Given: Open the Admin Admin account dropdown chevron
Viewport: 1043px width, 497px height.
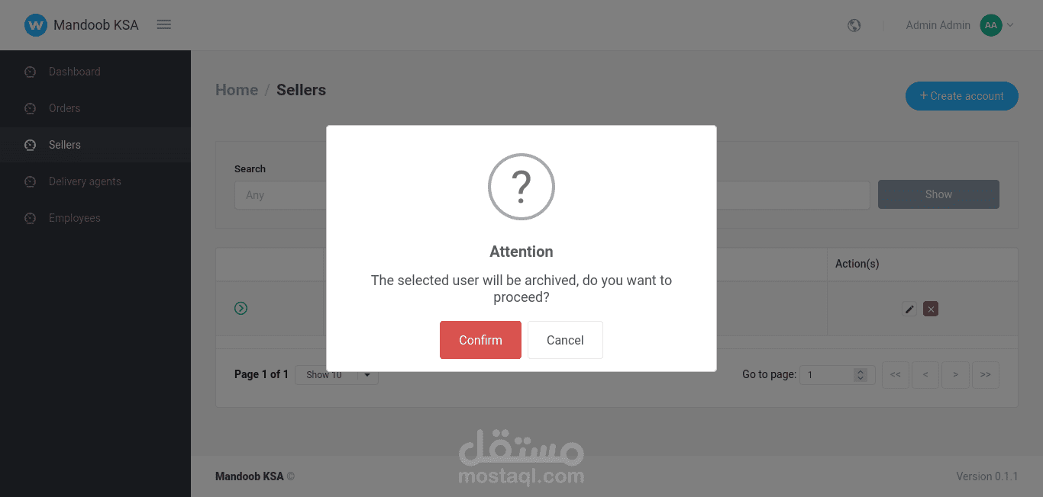Looking at the screenshot, I should tap(1010, 25).
